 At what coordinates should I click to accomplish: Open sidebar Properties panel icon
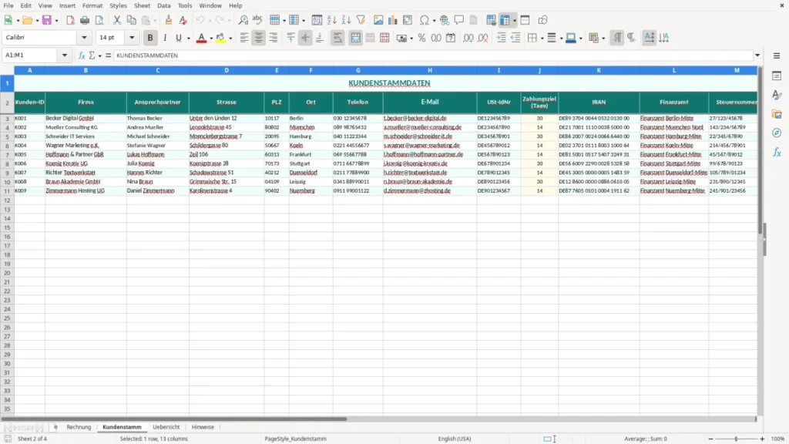pyautogui.click(x=777, y=76)
